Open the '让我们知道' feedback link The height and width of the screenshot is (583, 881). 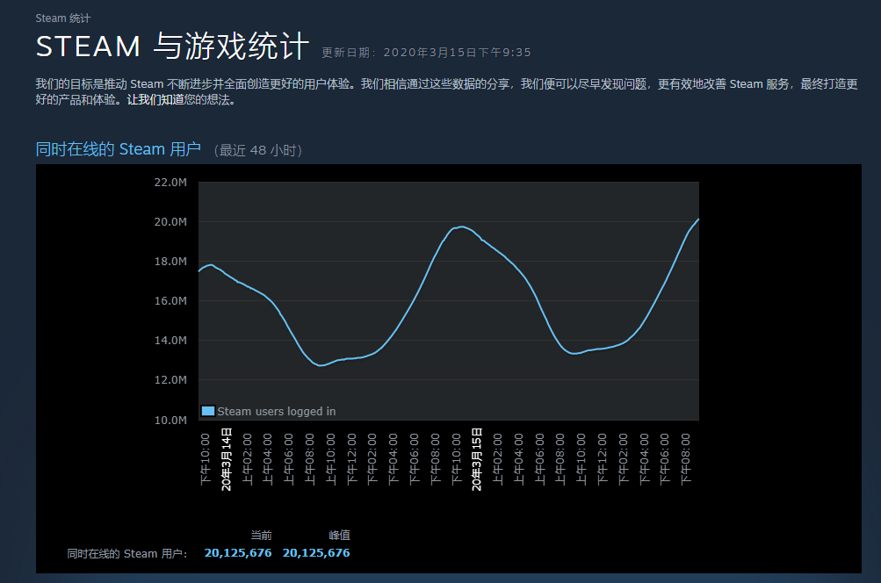[155, 100]
